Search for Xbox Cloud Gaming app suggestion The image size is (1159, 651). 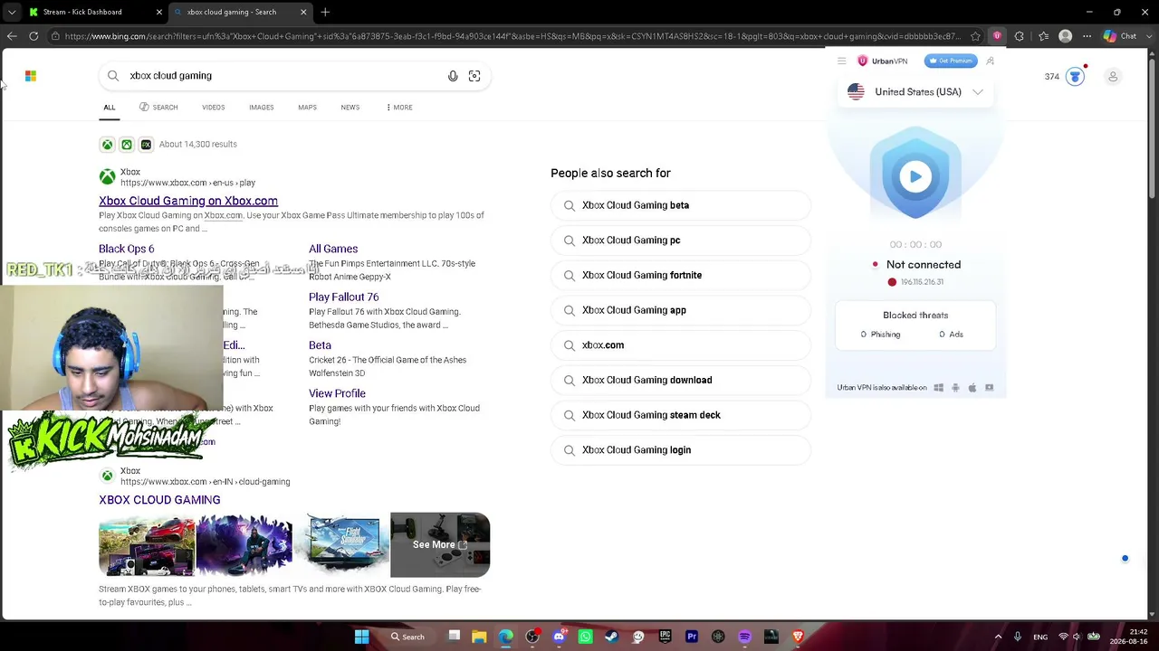pyautogui.click(x=681, y=310)
